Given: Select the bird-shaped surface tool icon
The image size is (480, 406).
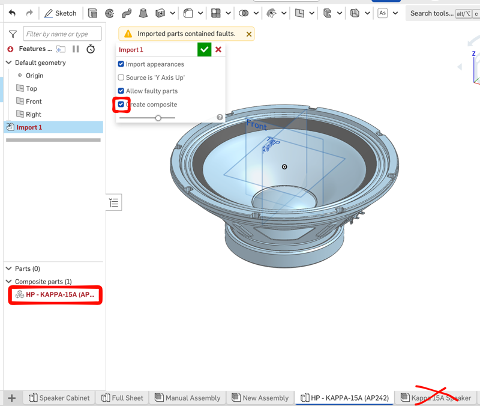Looking at the screenshot, I should click(x=271, y=13).
